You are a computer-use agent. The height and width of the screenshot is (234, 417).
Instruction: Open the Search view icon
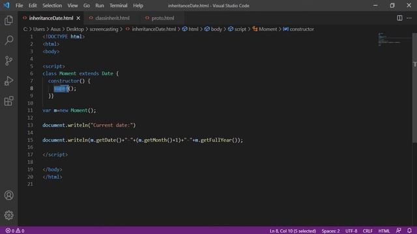point(8,40)
